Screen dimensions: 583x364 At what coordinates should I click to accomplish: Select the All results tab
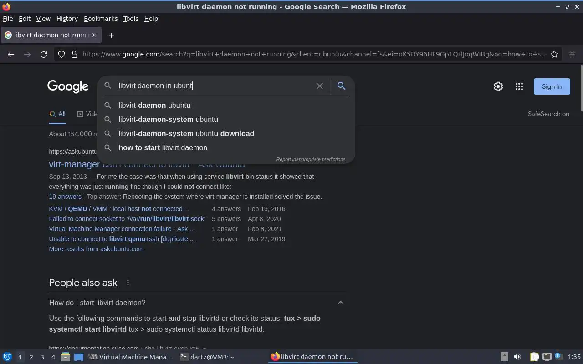[x=57, y=114]
